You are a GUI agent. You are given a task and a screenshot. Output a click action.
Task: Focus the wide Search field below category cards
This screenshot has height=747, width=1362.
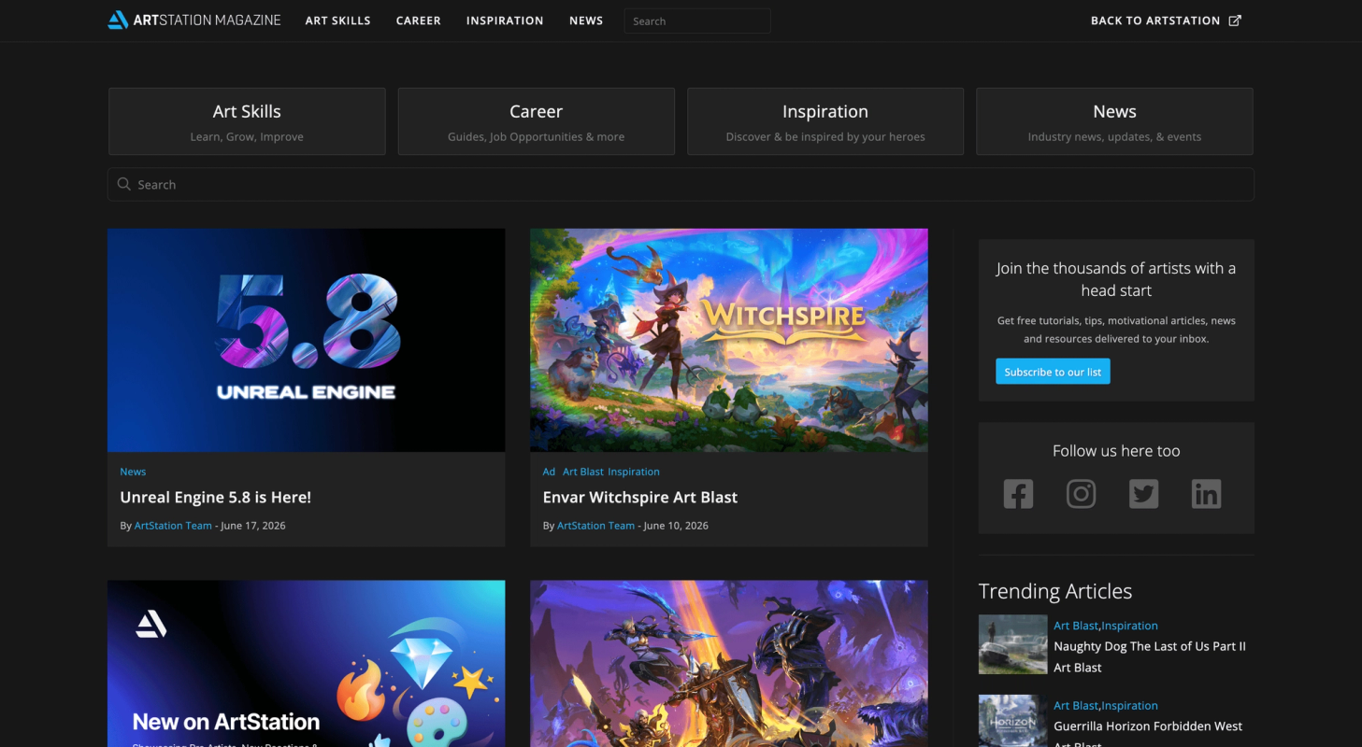coord(681,184)
